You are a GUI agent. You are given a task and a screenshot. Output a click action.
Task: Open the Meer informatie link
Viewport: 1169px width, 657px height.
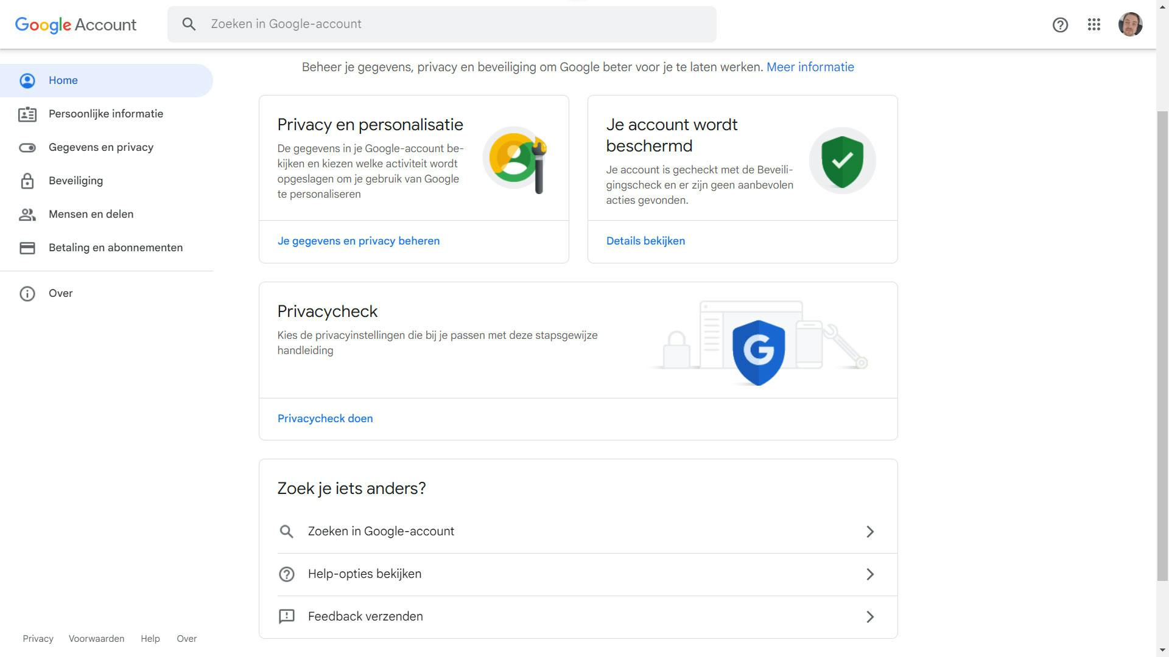(810, 67)
